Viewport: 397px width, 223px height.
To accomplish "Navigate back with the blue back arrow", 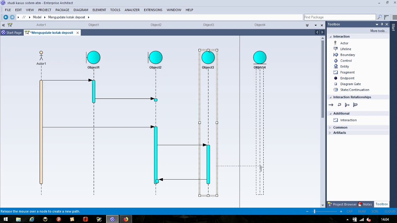I will pyautogui.click(x=6, y=17).
